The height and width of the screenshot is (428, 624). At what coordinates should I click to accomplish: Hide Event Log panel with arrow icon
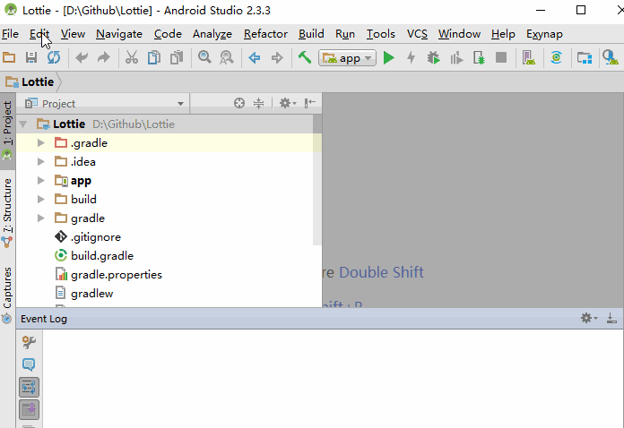611,318
